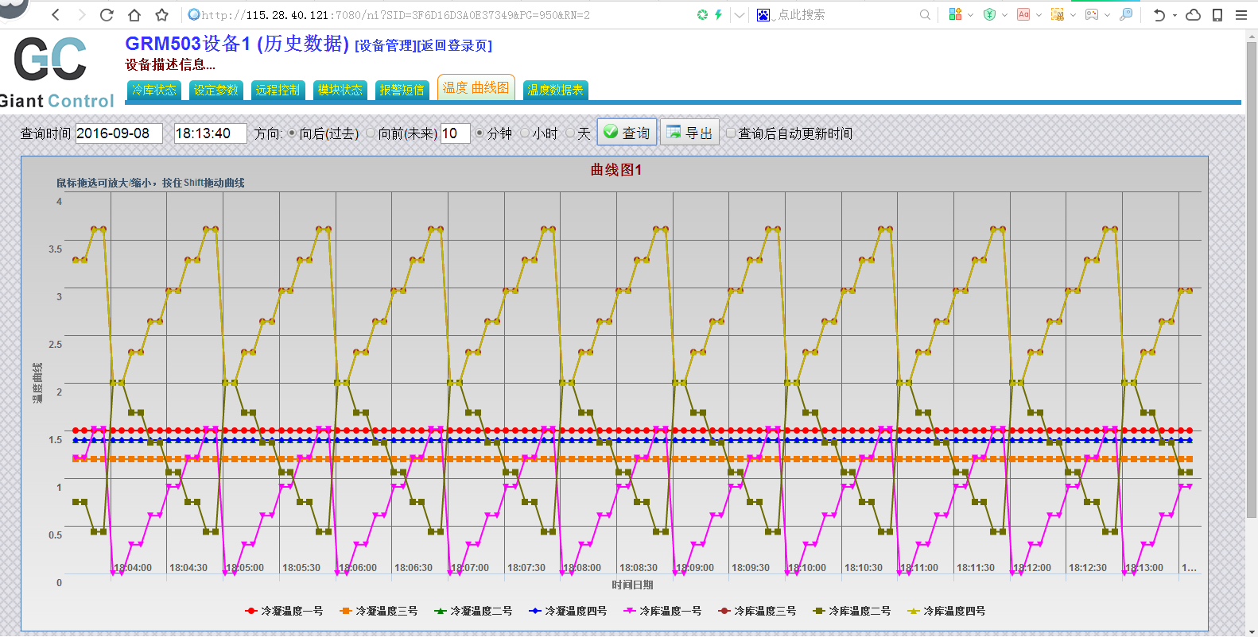
Task: Reload the page with refresh icon
Action: click(107, 14)
